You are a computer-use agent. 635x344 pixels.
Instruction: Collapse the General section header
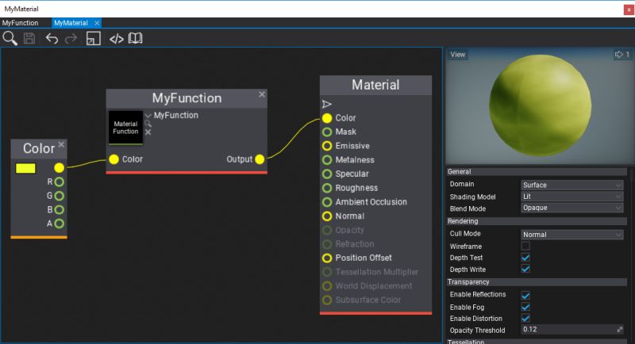[537, 172]
